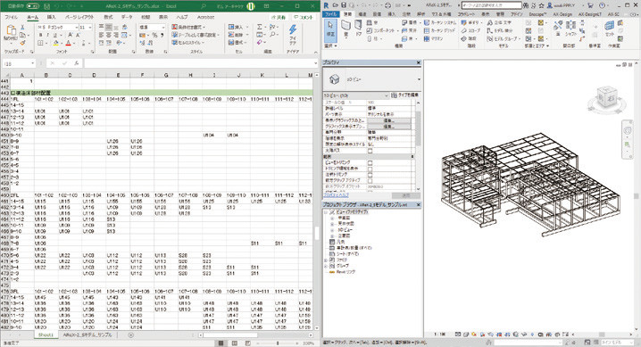Viewport: 641px width, 347px height.
Task: Toggle the Excel AutoSave switch
Action: pos(32,6)
